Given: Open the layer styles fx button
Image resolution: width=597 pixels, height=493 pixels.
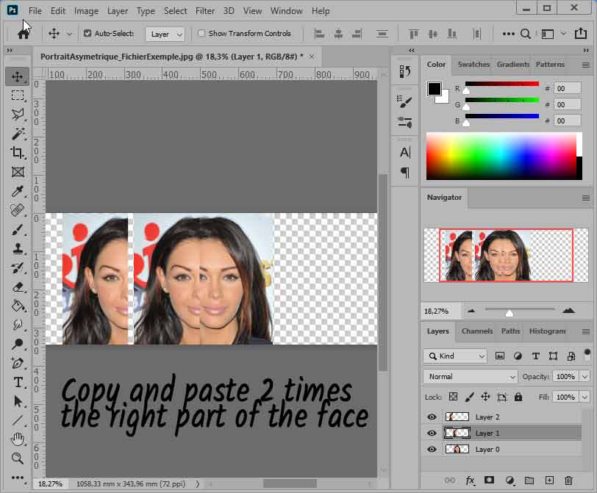Looking at the screenshot, I should click(471, 481).
